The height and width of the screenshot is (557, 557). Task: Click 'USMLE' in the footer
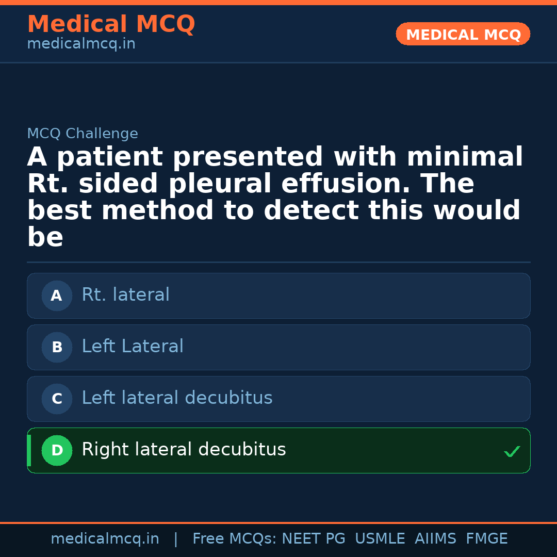point(380,539)
